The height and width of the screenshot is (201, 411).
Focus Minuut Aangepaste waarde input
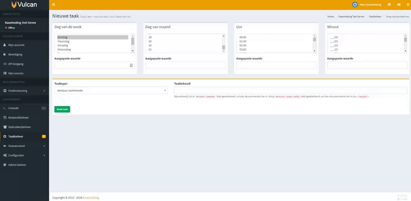click(x=367, y=66)
